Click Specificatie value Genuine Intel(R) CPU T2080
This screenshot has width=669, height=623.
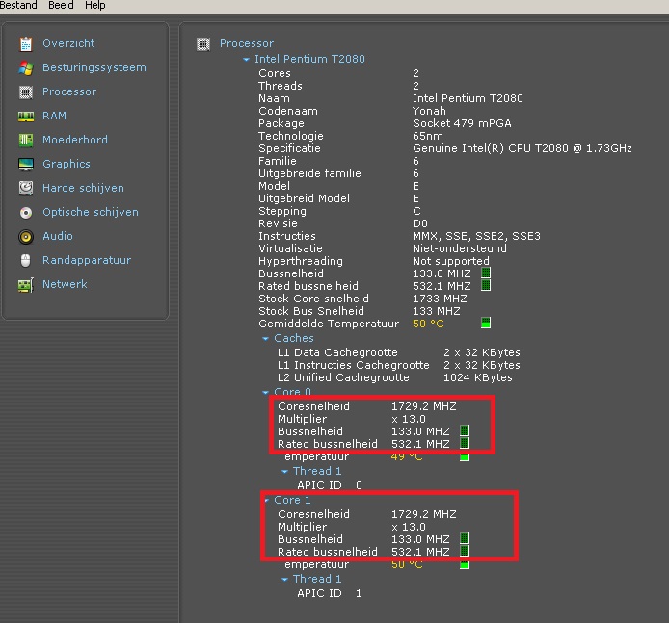pyautogui.click(x=522, y=148)
